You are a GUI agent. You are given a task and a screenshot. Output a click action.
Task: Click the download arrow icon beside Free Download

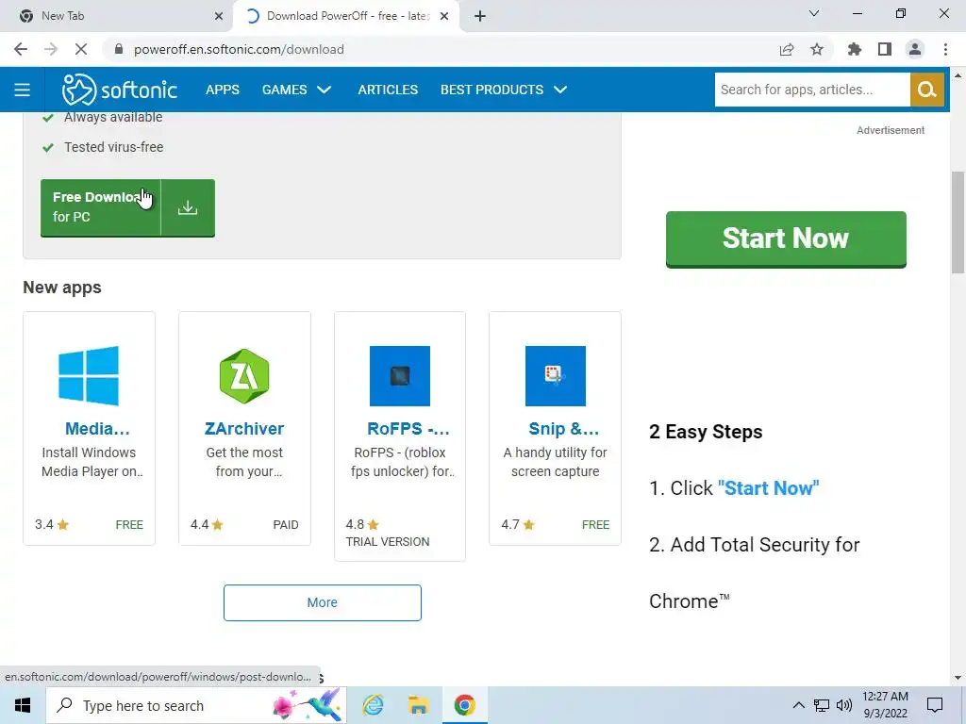tap(188, 208)
